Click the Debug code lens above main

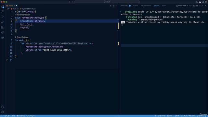[25, 37]
